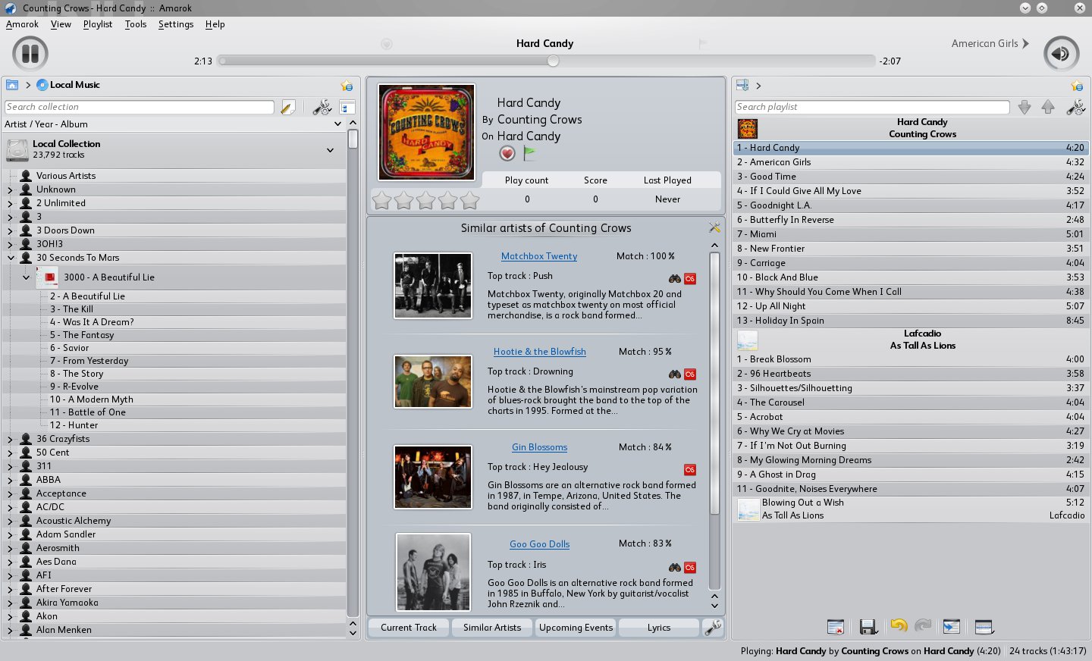Edit collection filter with pencil icon
The width and height of the screenshot is (1092, 661).
(287, 107)
